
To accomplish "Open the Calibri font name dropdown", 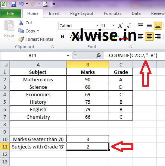I will 97,26.
